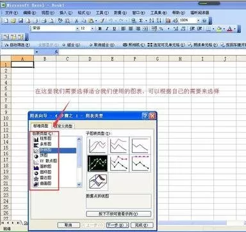Click the 完成 button
Image resolution: width=246 pixels, height=232 pixels.
click(x=142, y=225)
